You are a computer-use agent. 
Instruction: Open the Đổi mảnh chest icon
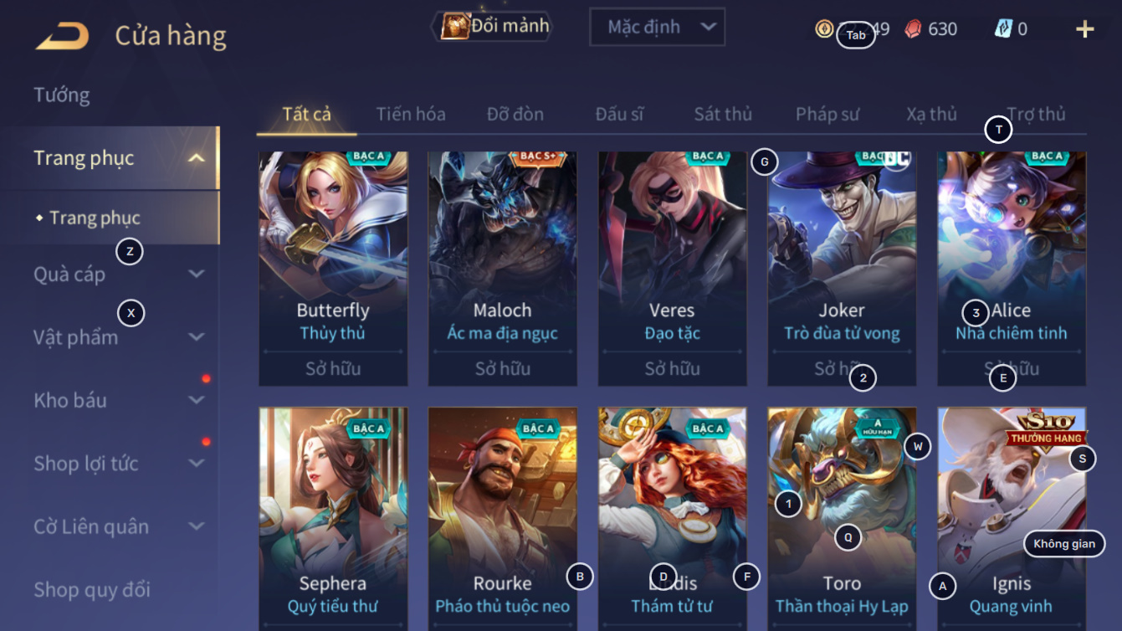tap(454, 27)
